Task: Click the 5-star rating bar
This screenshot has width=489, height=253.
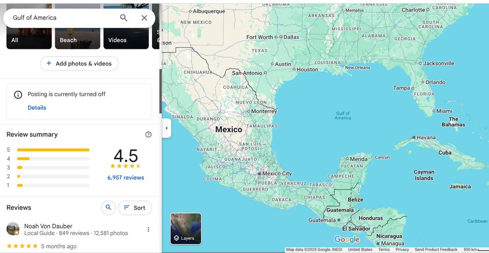Action: pos(53,150)
